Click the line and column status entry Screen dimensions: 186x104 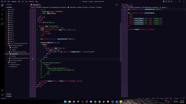coord(141,98)
